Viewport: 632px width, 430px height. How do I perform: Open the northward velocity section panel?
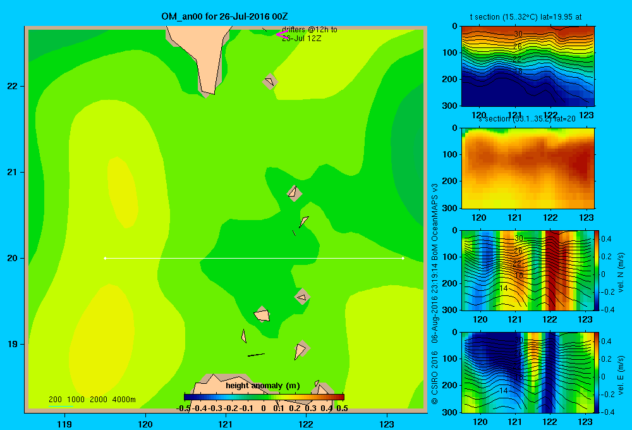click(x=528, y=270)
